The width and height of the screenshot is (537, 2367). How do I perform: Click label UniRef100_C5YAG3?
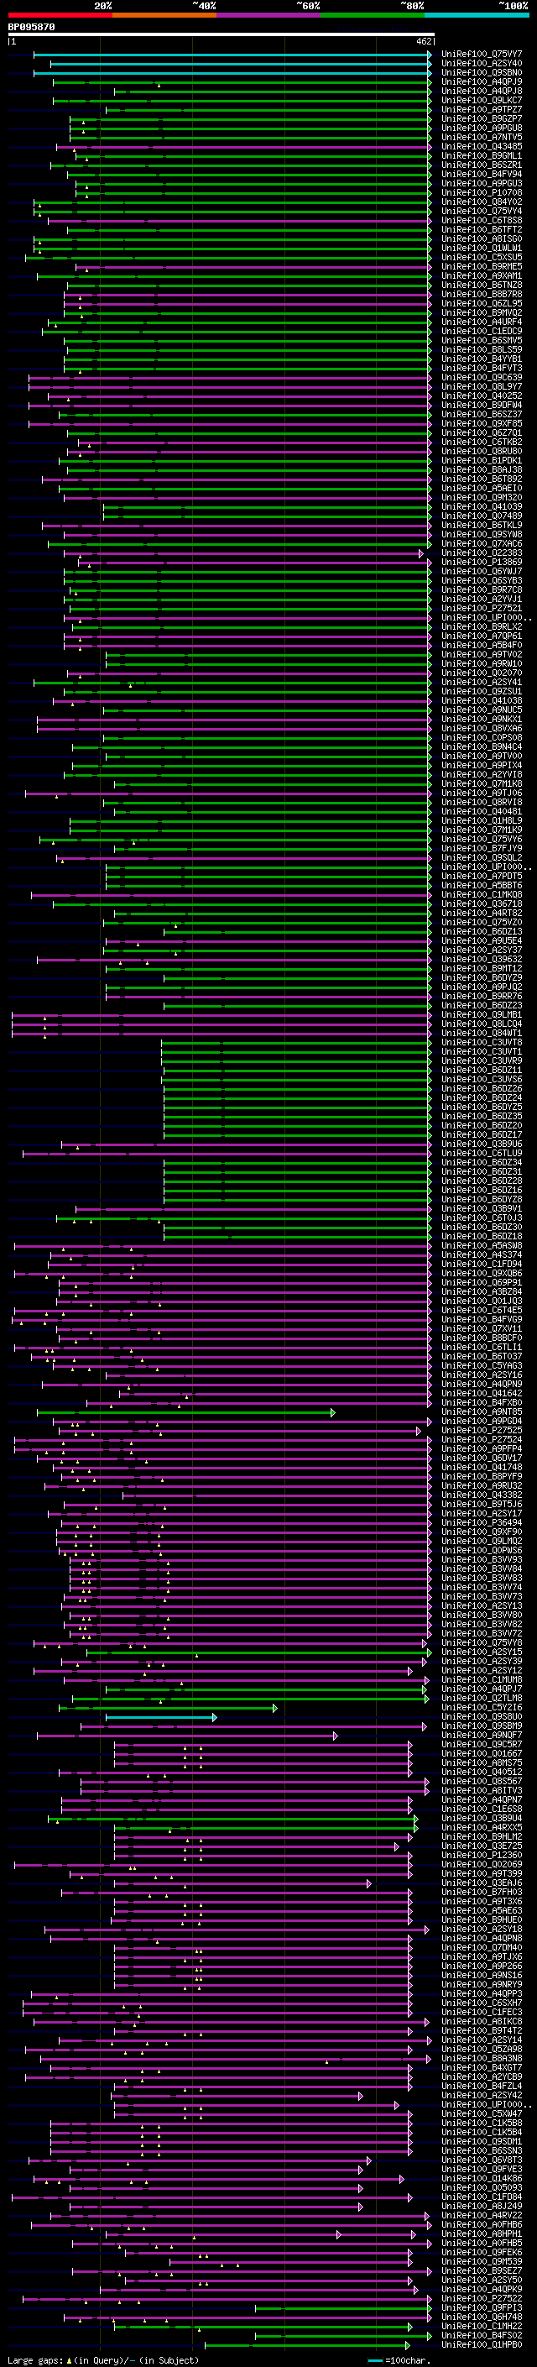(482, 1366)
